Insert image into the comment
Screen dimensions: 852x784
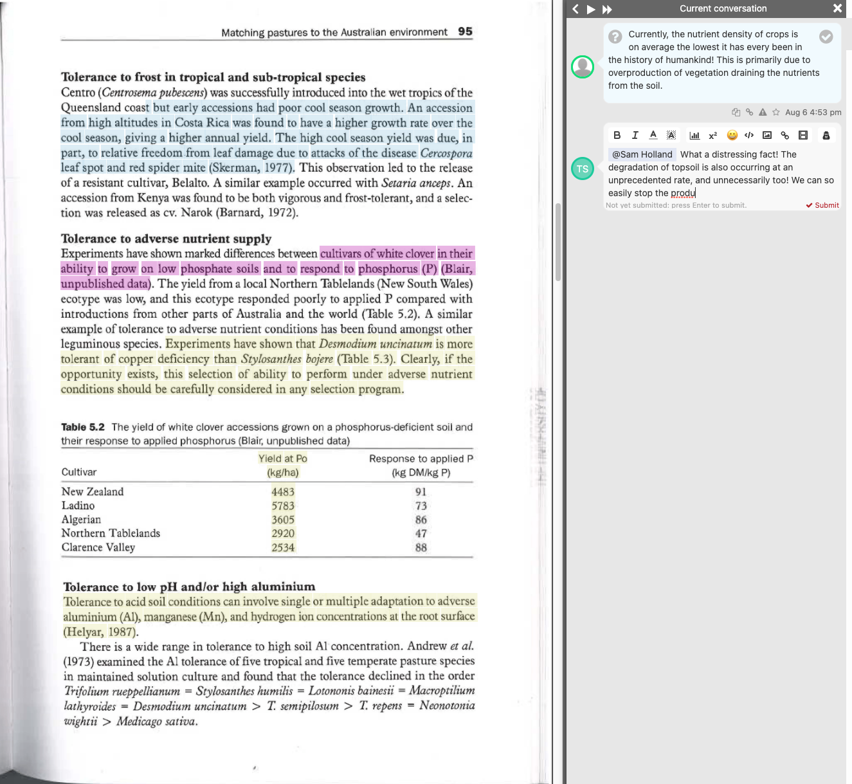(x=766, y=135)
